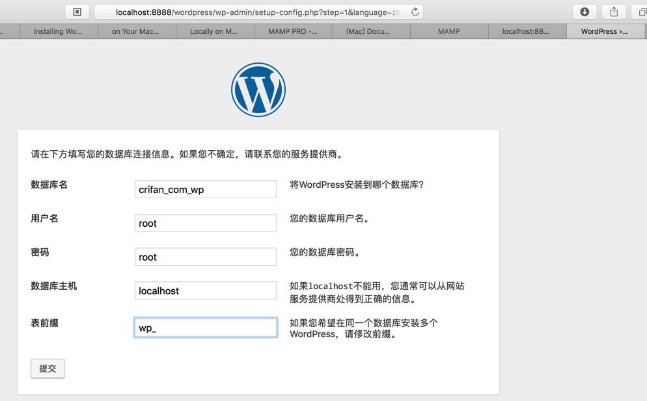Screen dimensions: 647x401
Task: Click the 表前缀 wp_ input field
Action: pyautogui.click(x=206, y=328)
